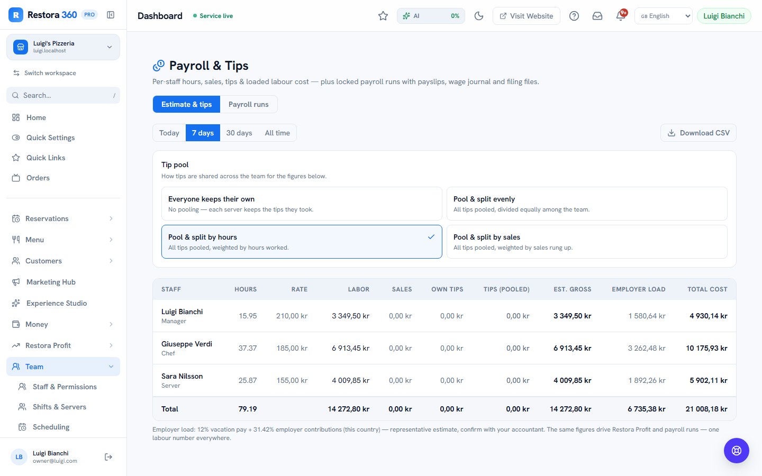Click the floating support lifebuoy button
Image resolution: width=762 pixels, height=476 pixels.
point(737,451)
